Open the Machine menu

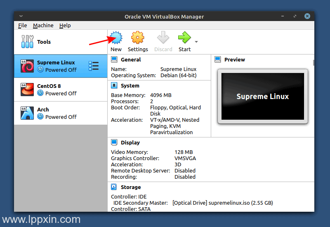(43, 25)
